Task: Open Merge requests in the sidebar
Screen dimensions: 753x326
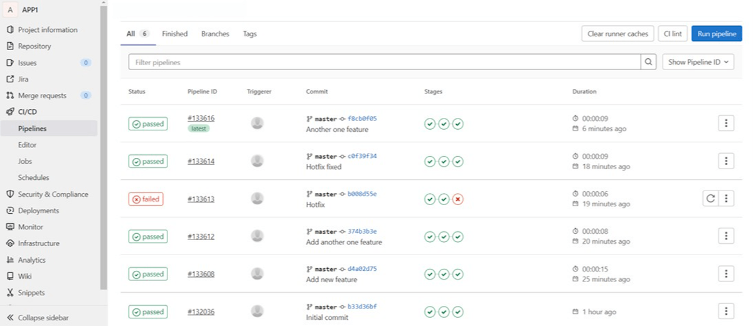Action: (41, 95)
